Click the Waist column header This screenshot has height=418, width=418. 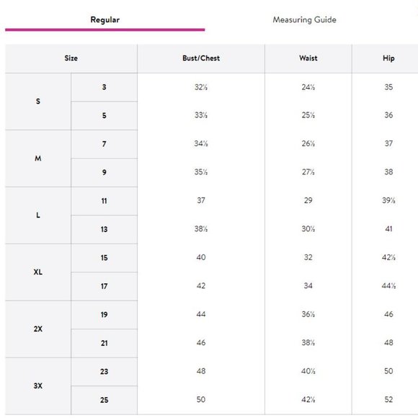pos(308,58)
